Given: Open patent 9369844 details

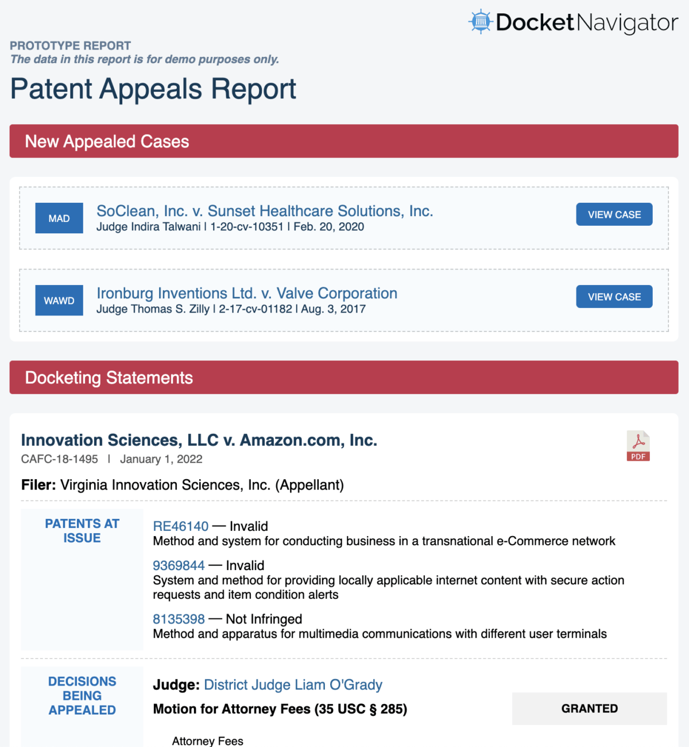Looking at the screenshot, I should [179, 565].
